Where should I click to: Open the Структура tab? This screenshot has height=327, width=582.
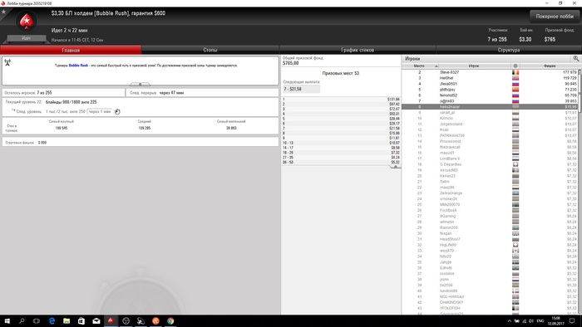click(x=509, y=50)
